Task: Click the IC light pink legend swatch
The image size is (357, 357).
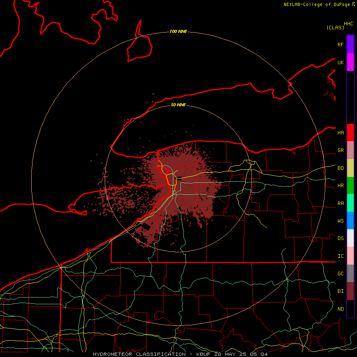Action: click(350, 256)
